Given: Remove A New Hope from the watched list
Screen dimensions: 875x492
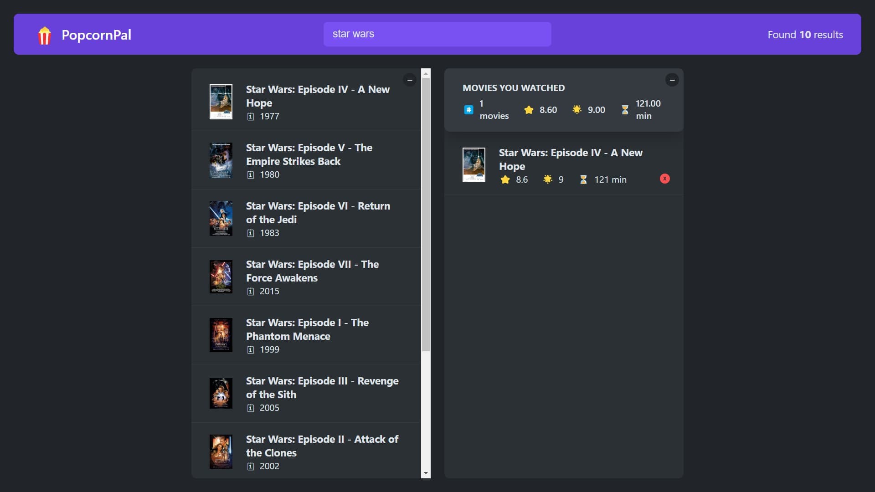Looking at the screenshot, I should pos(665,179).
